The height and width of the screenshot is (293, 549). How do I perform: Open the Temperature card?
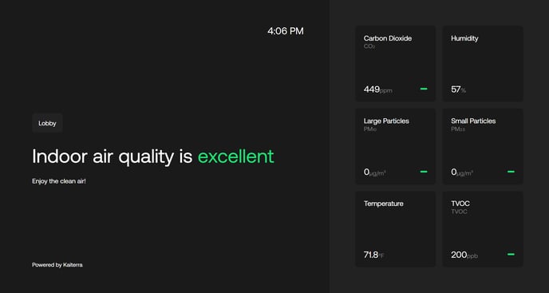396,229
